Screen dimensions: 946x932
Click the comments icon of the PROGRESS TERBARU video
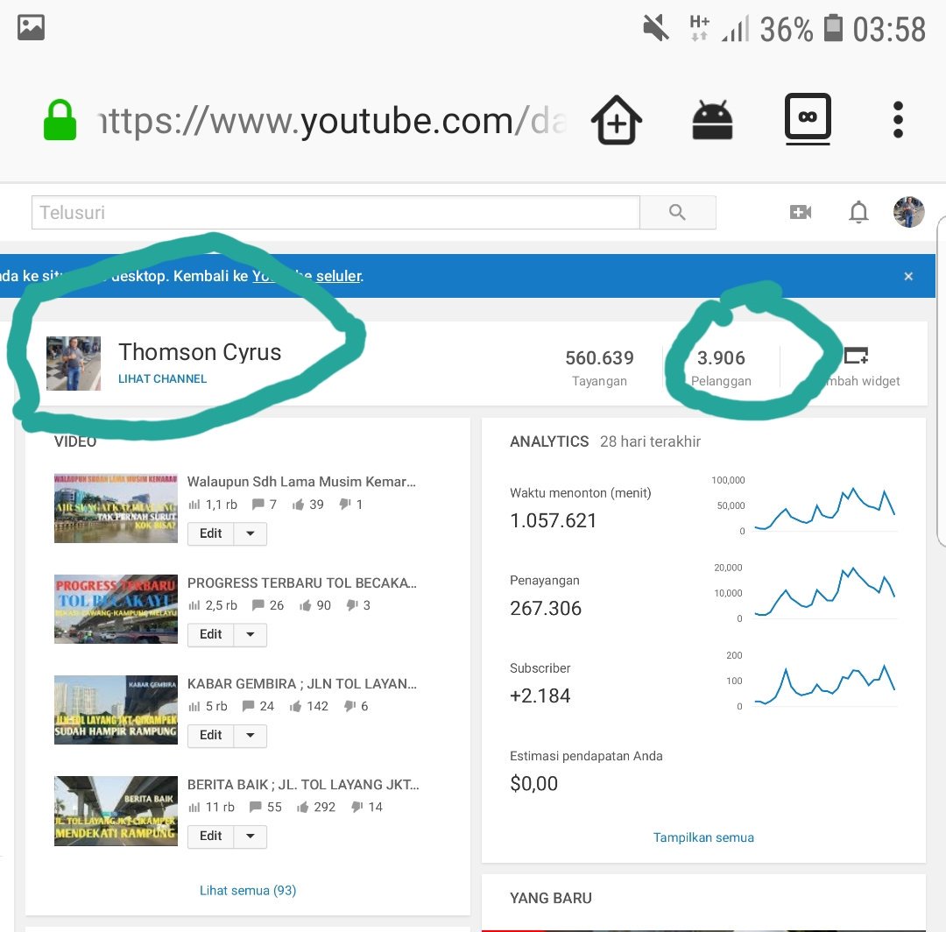click(x=258, y=604)
